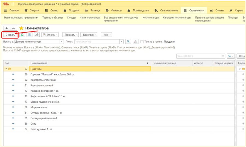Collapse the Продукты folder triangle
246x147 pixels.
(6, 69)
